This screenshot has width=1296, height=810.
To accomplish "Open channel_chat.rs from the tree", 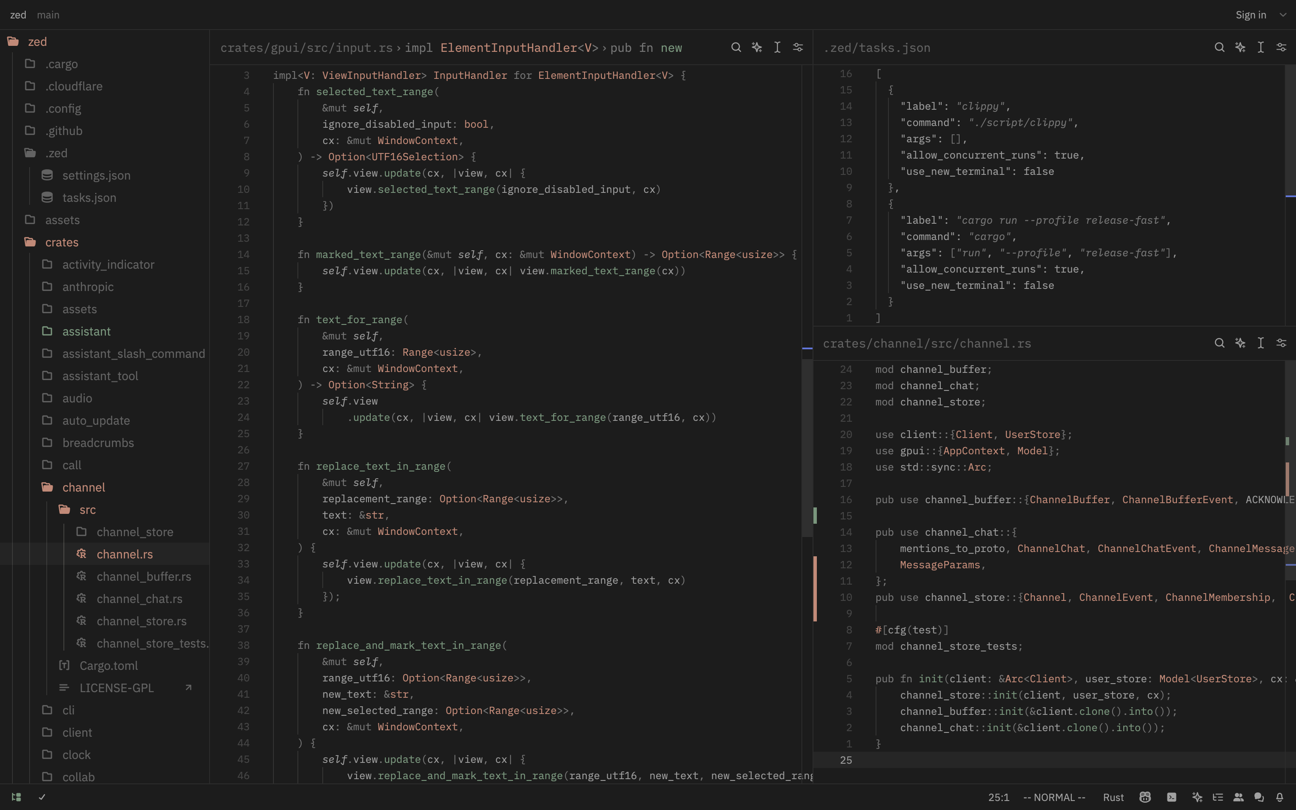I will tap(105, 599).
